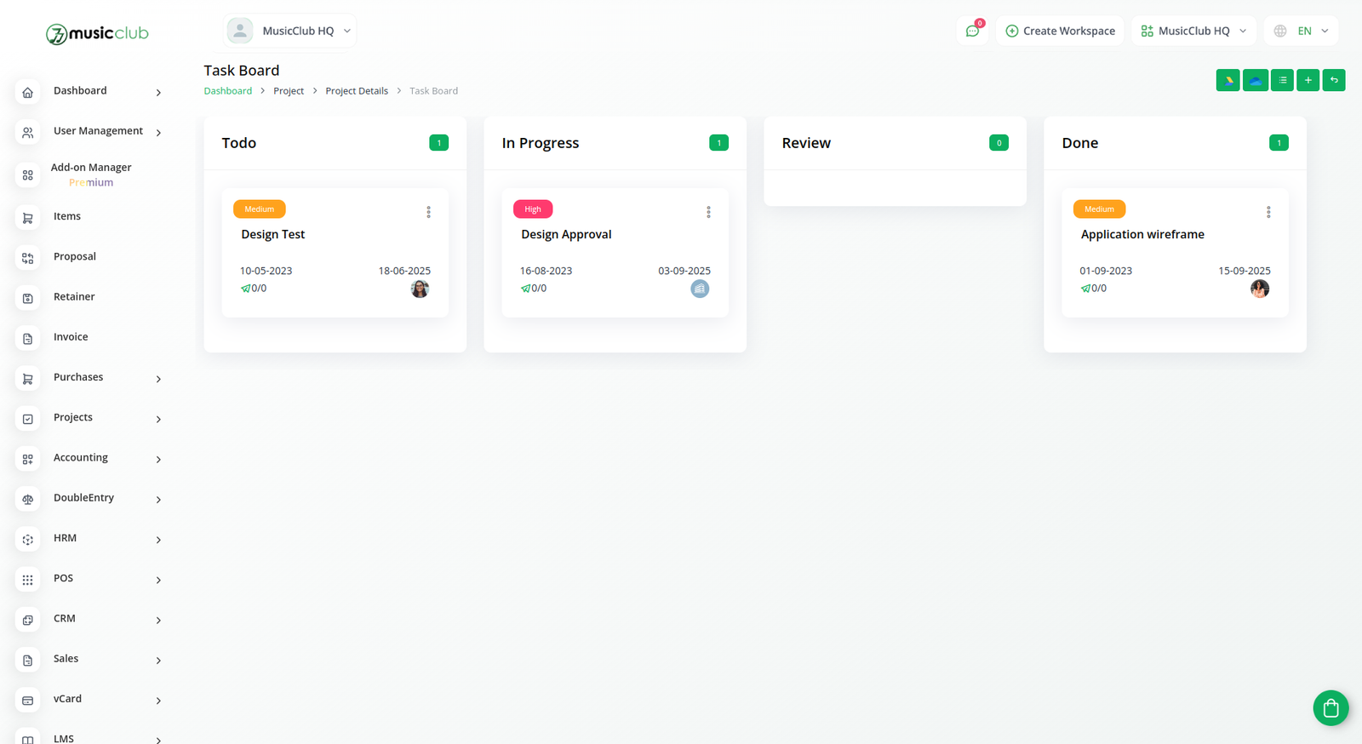
Task: Open the Application wireframe task title
Action: (1142, 234)
